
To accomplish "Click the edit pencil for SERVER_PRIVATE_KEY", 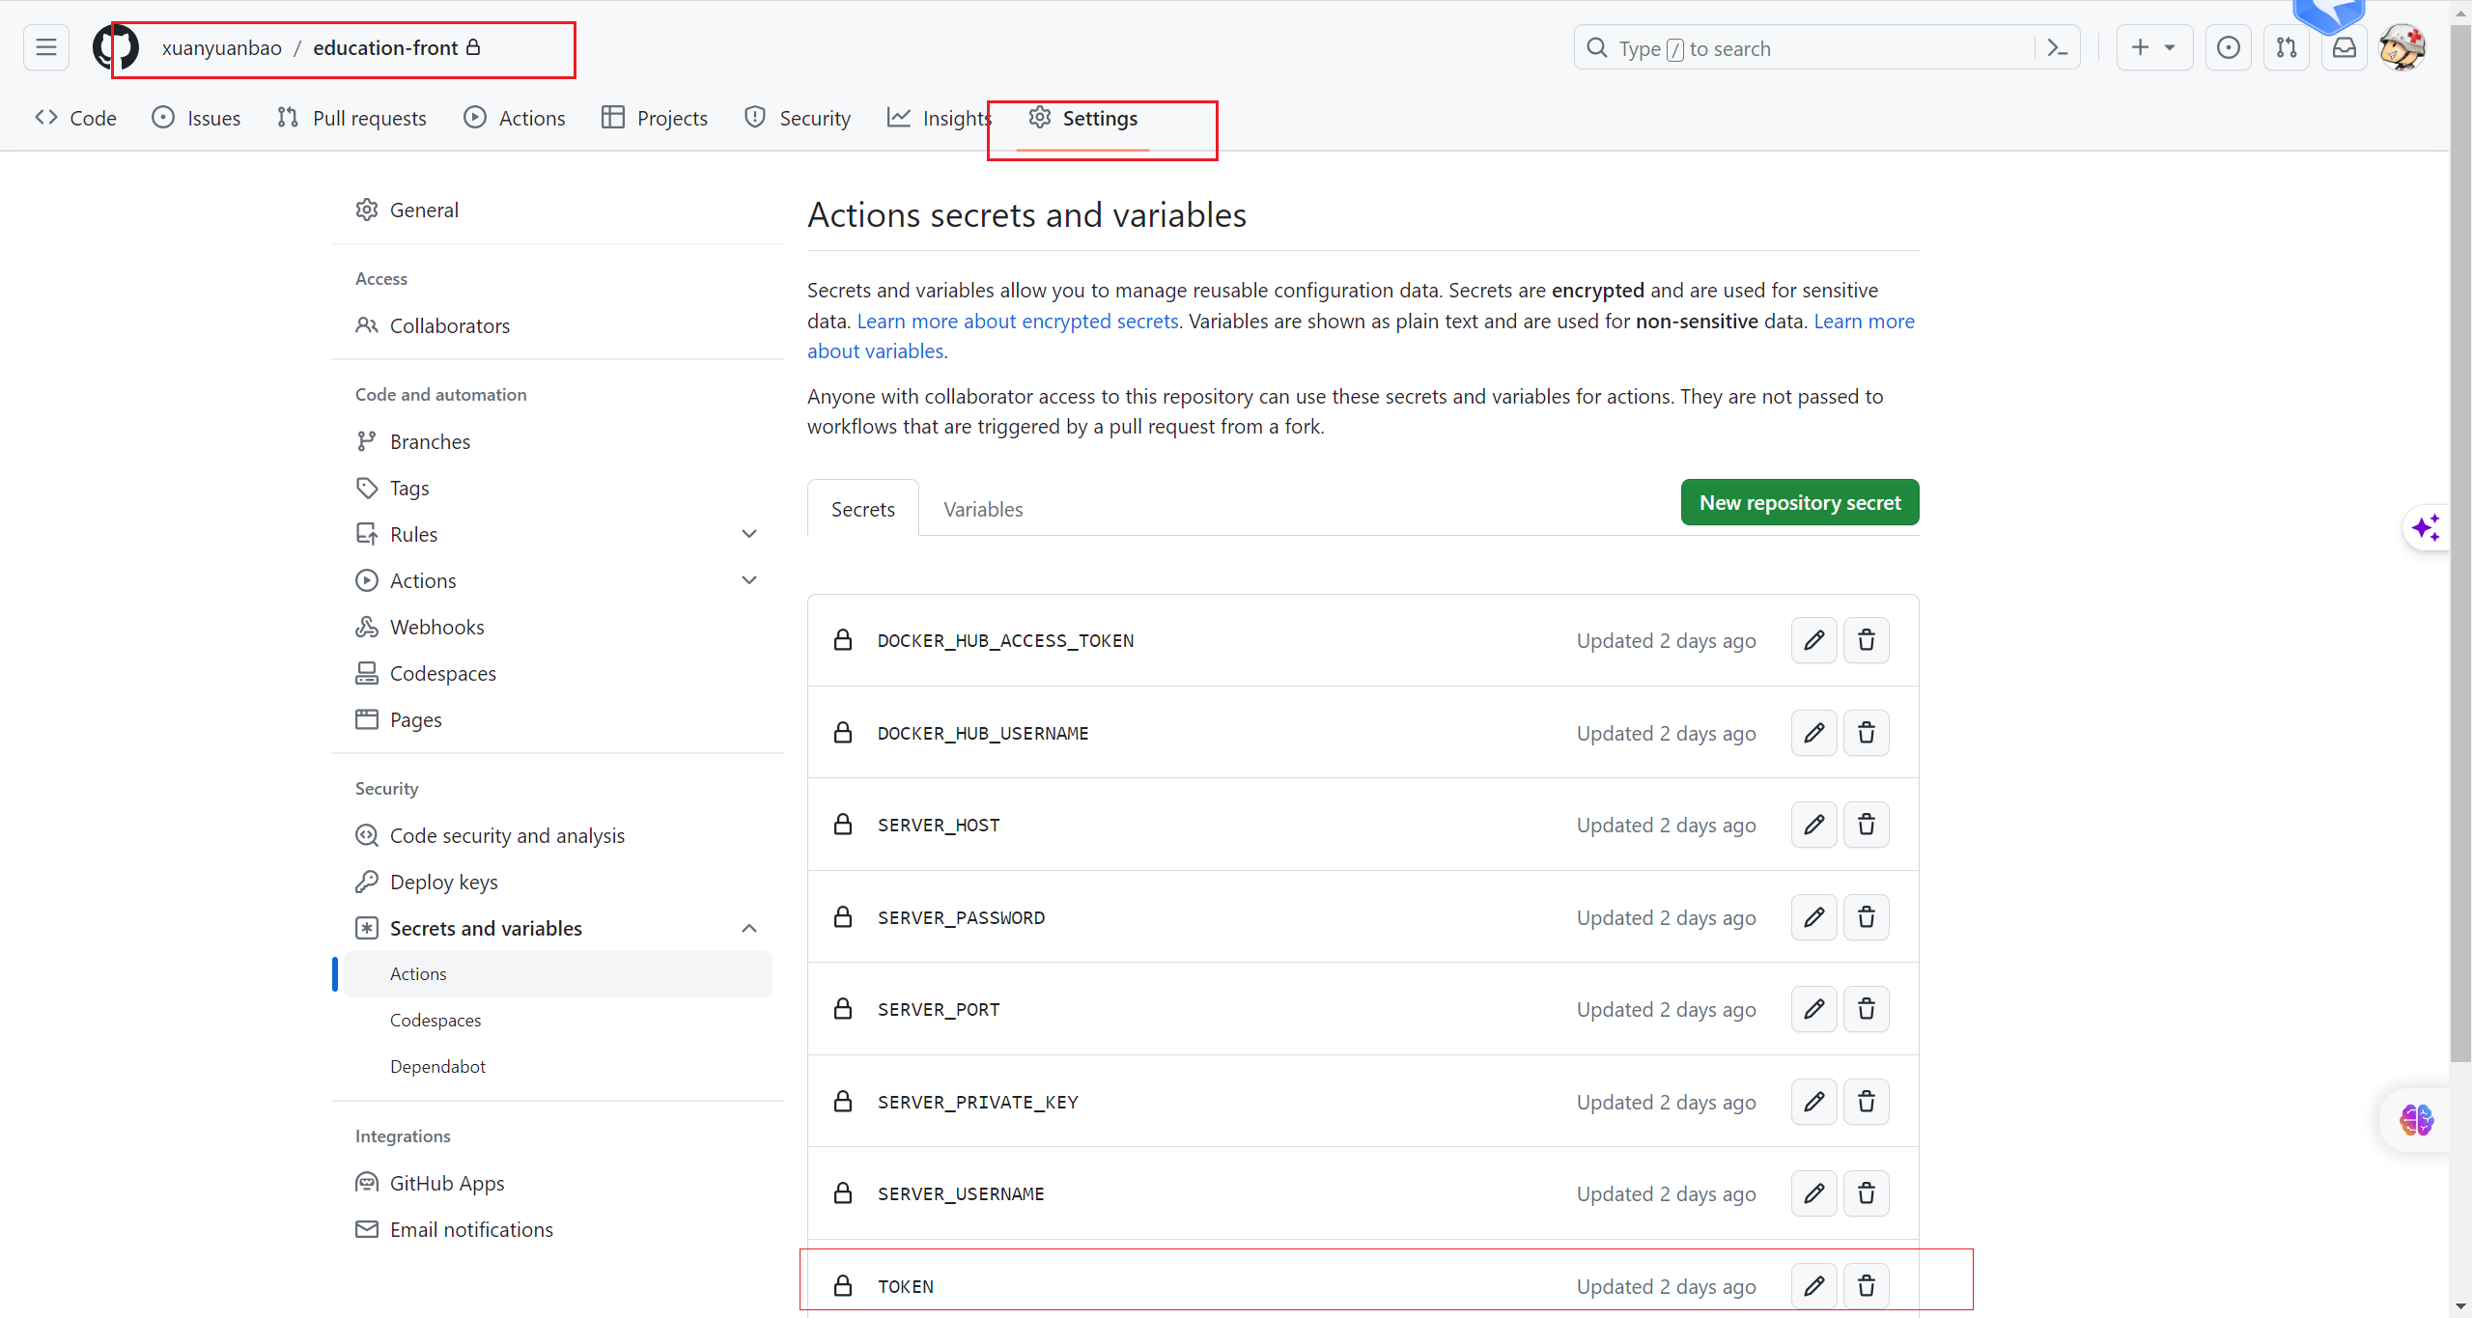I will coord(1813,1102).
